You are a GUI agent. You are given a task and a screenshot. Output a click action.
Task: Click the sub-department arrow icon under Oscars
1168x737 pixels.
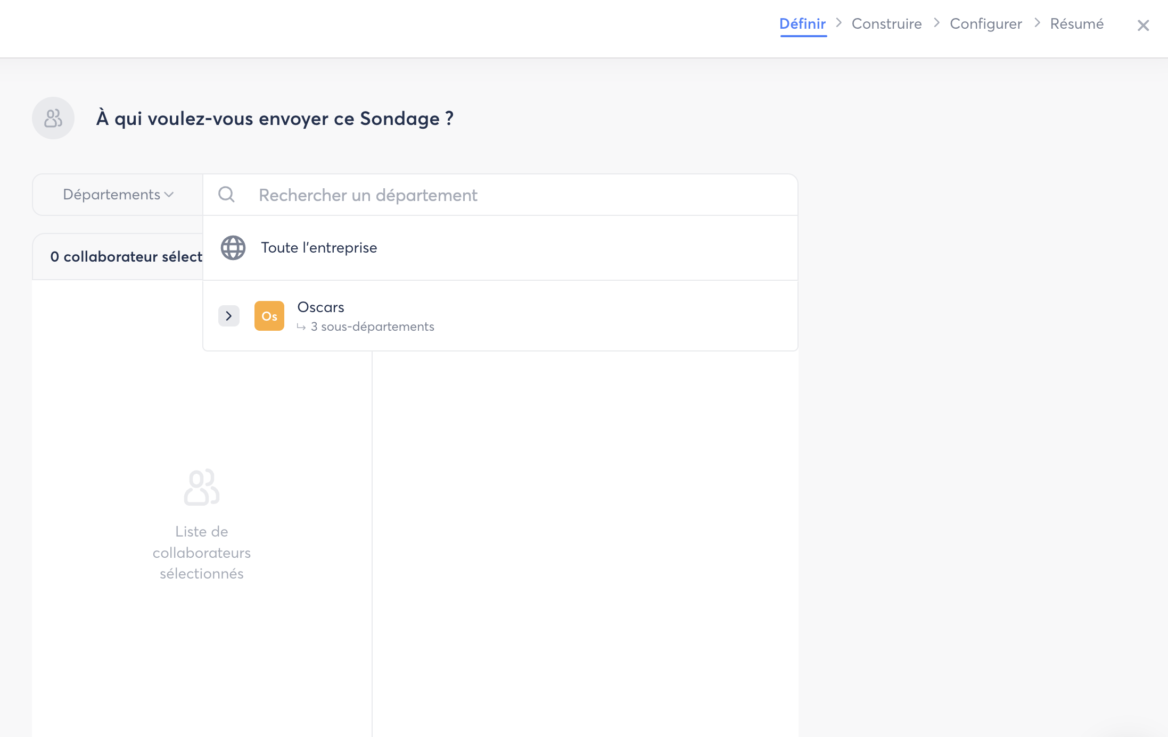point(301,327)
